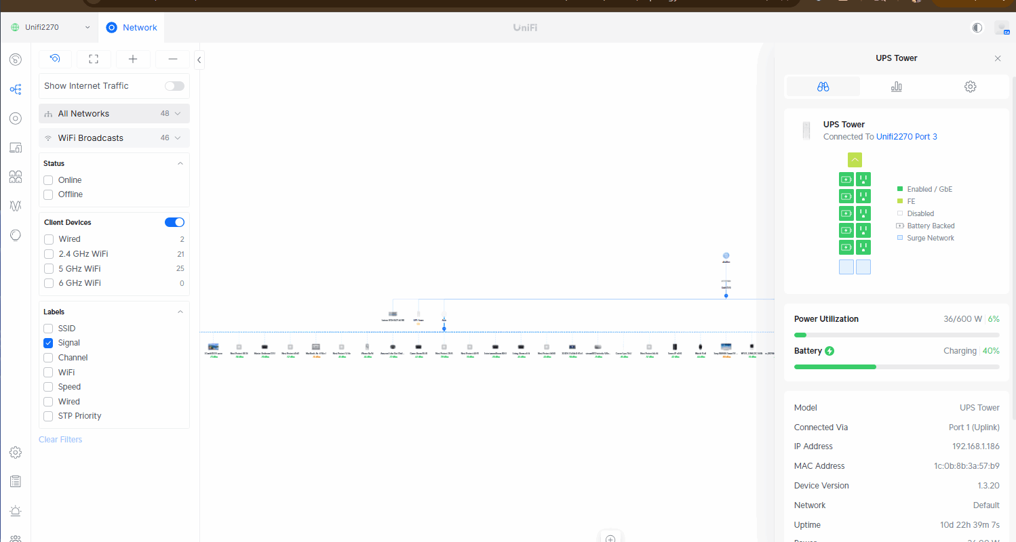
Task: Click the Unifi2270 Port 3 link
Action: (x=906, y=137)
